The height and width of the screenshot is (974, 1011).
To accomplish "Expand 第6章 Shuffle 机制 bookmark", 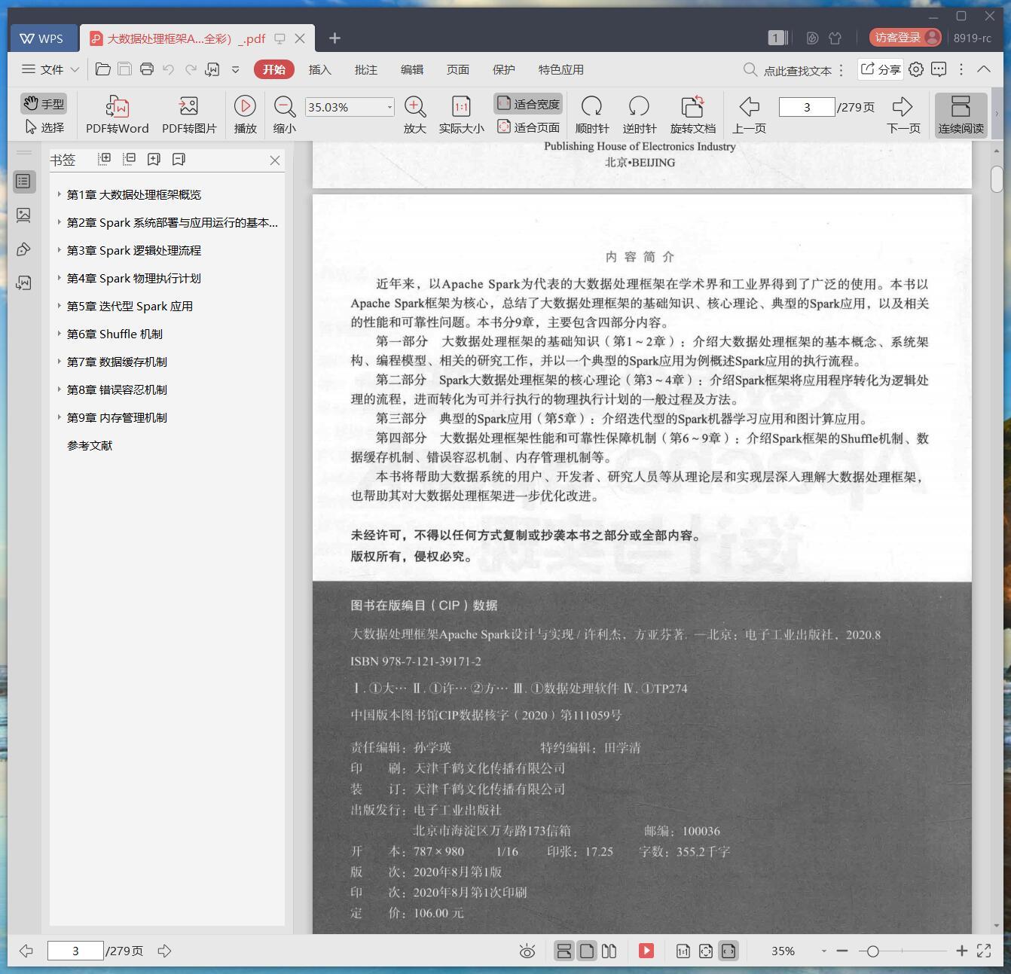I will click(x=59, y=333).
